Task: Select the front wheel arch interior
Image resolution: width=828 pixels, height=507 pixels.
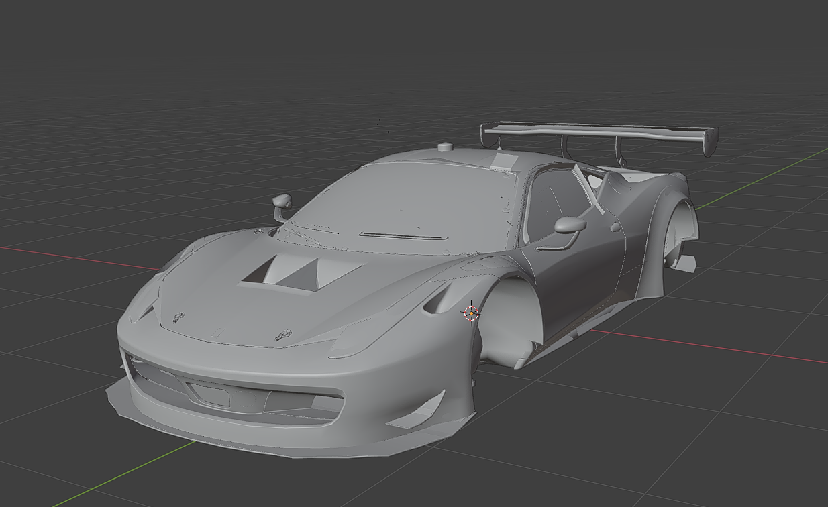Action: (x=510, y=322)
